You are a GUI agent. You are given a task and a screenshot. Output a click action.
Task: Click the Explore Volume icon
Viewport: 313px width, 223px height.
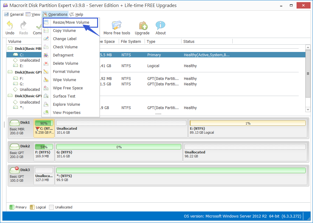46,104
